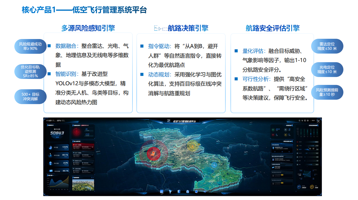Screen dimensions: 358x200
Task: Click the first chart icon in bottom dock
Action: pyautogui.click(x=161, y=191)
